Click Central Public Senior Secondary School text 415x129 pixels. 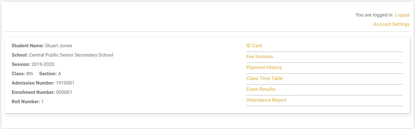(71, 55)
